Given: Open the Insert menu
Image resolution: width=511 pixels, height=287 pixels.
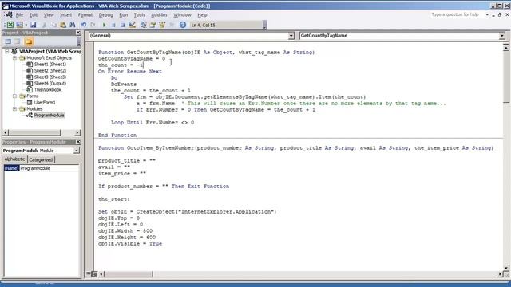Looking at the screenshot, I should pos(65,15).
